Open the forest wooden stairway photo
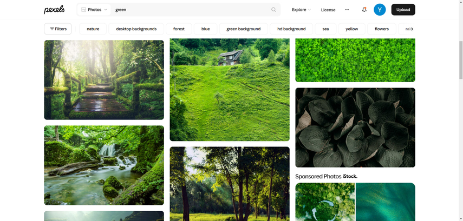This screenshot has height=221, width=463. pyautogui.click(x=104, y=79)
